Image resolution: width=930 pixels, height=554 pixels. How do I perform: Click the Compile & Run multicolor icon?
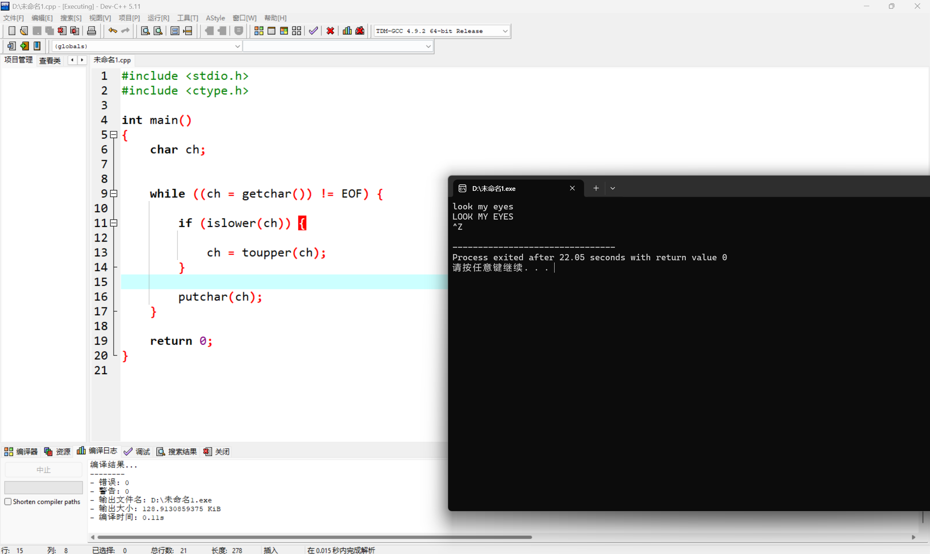(284, 31)
